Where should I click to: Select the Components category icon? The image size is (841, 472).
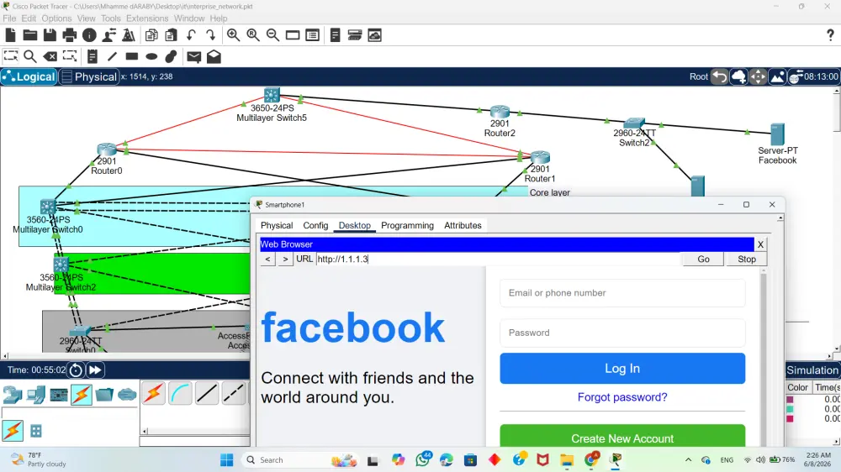click(59, 395)
